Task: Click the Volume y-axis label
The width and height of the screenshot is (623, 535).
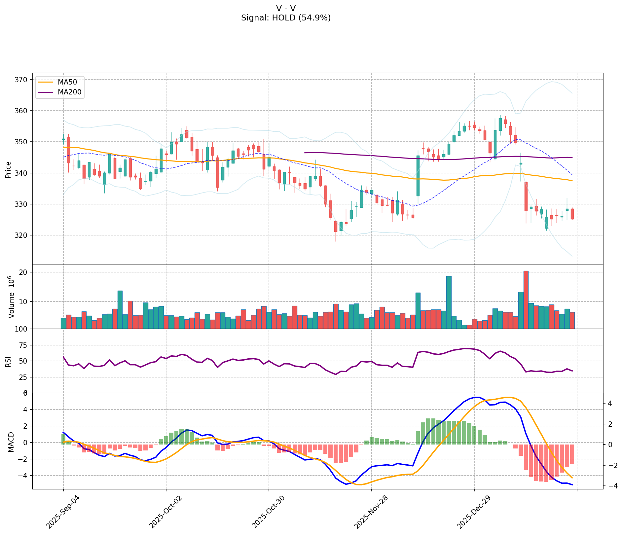Action: [x=12, y=297]
